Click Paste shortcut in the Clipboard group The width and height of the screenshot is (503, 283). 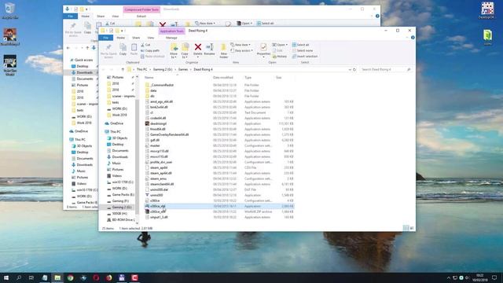pyautogui.click(x=152, y=57)
